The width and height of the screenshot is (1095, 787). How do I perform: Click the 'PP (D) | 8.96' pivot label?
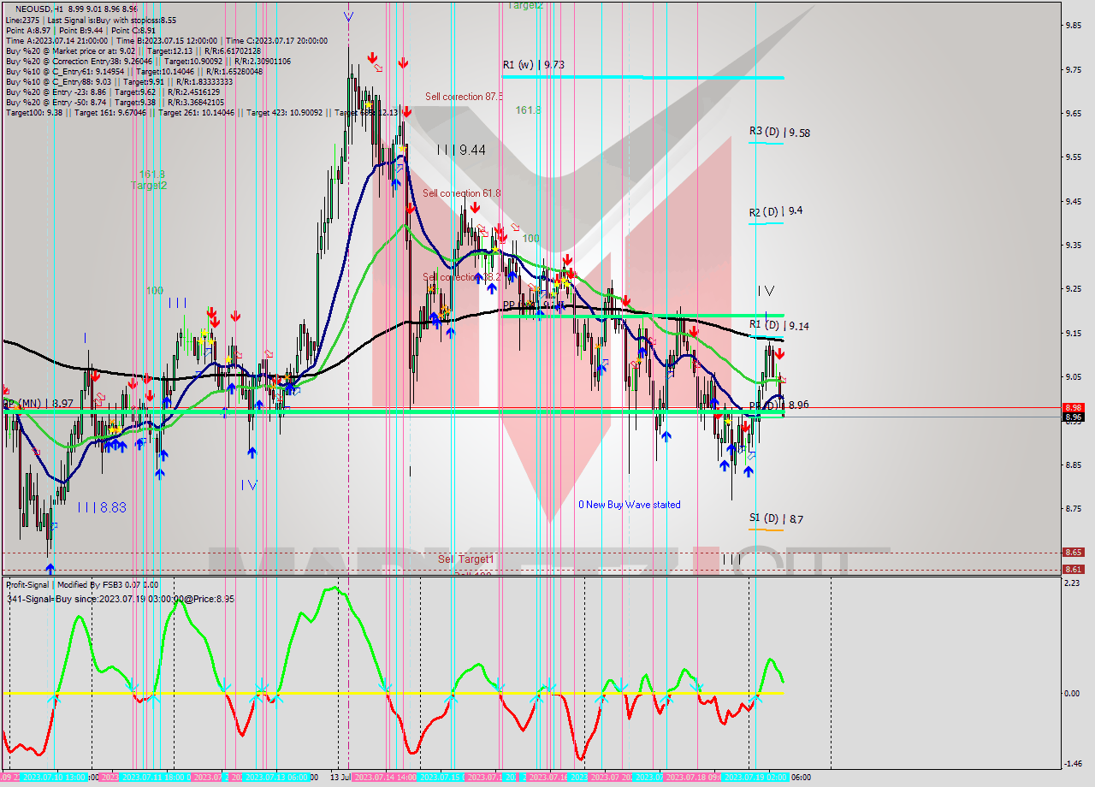778,405
